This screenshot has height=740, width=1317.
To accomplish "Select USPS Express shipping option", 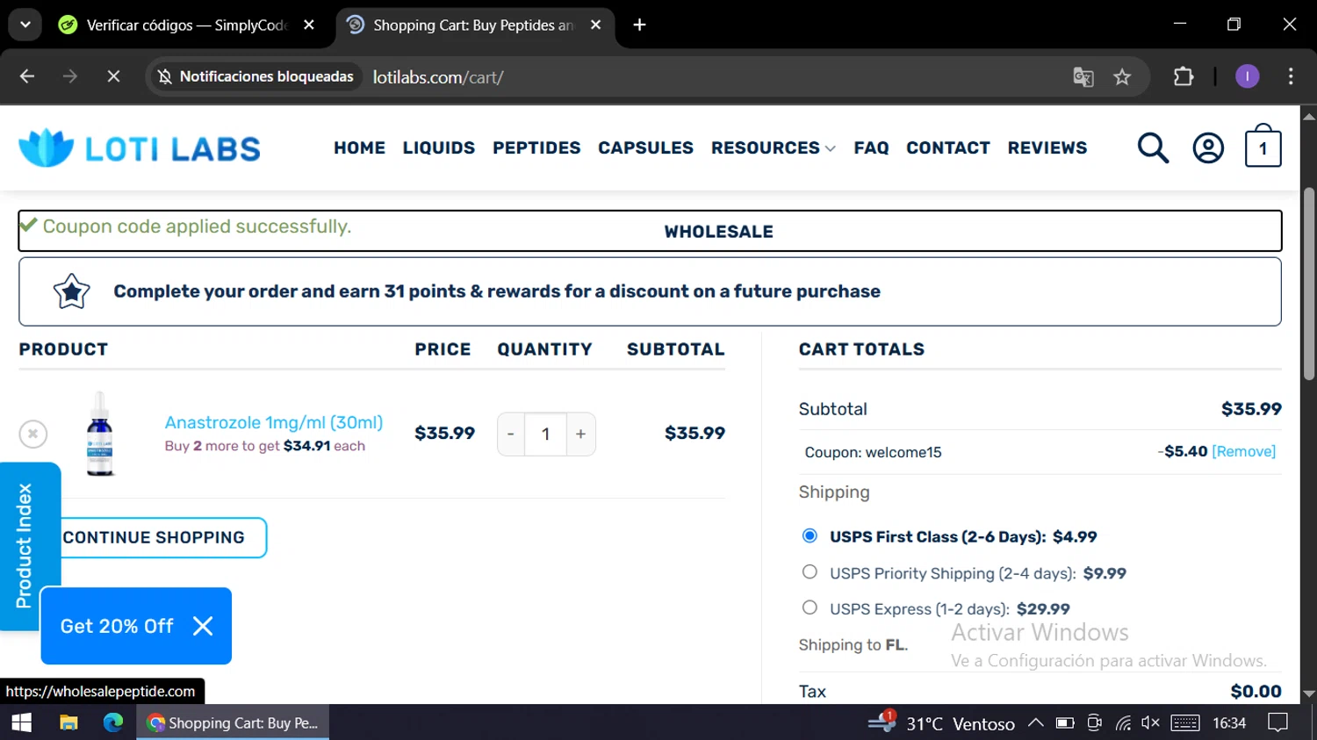I will (x=810, y=607).
